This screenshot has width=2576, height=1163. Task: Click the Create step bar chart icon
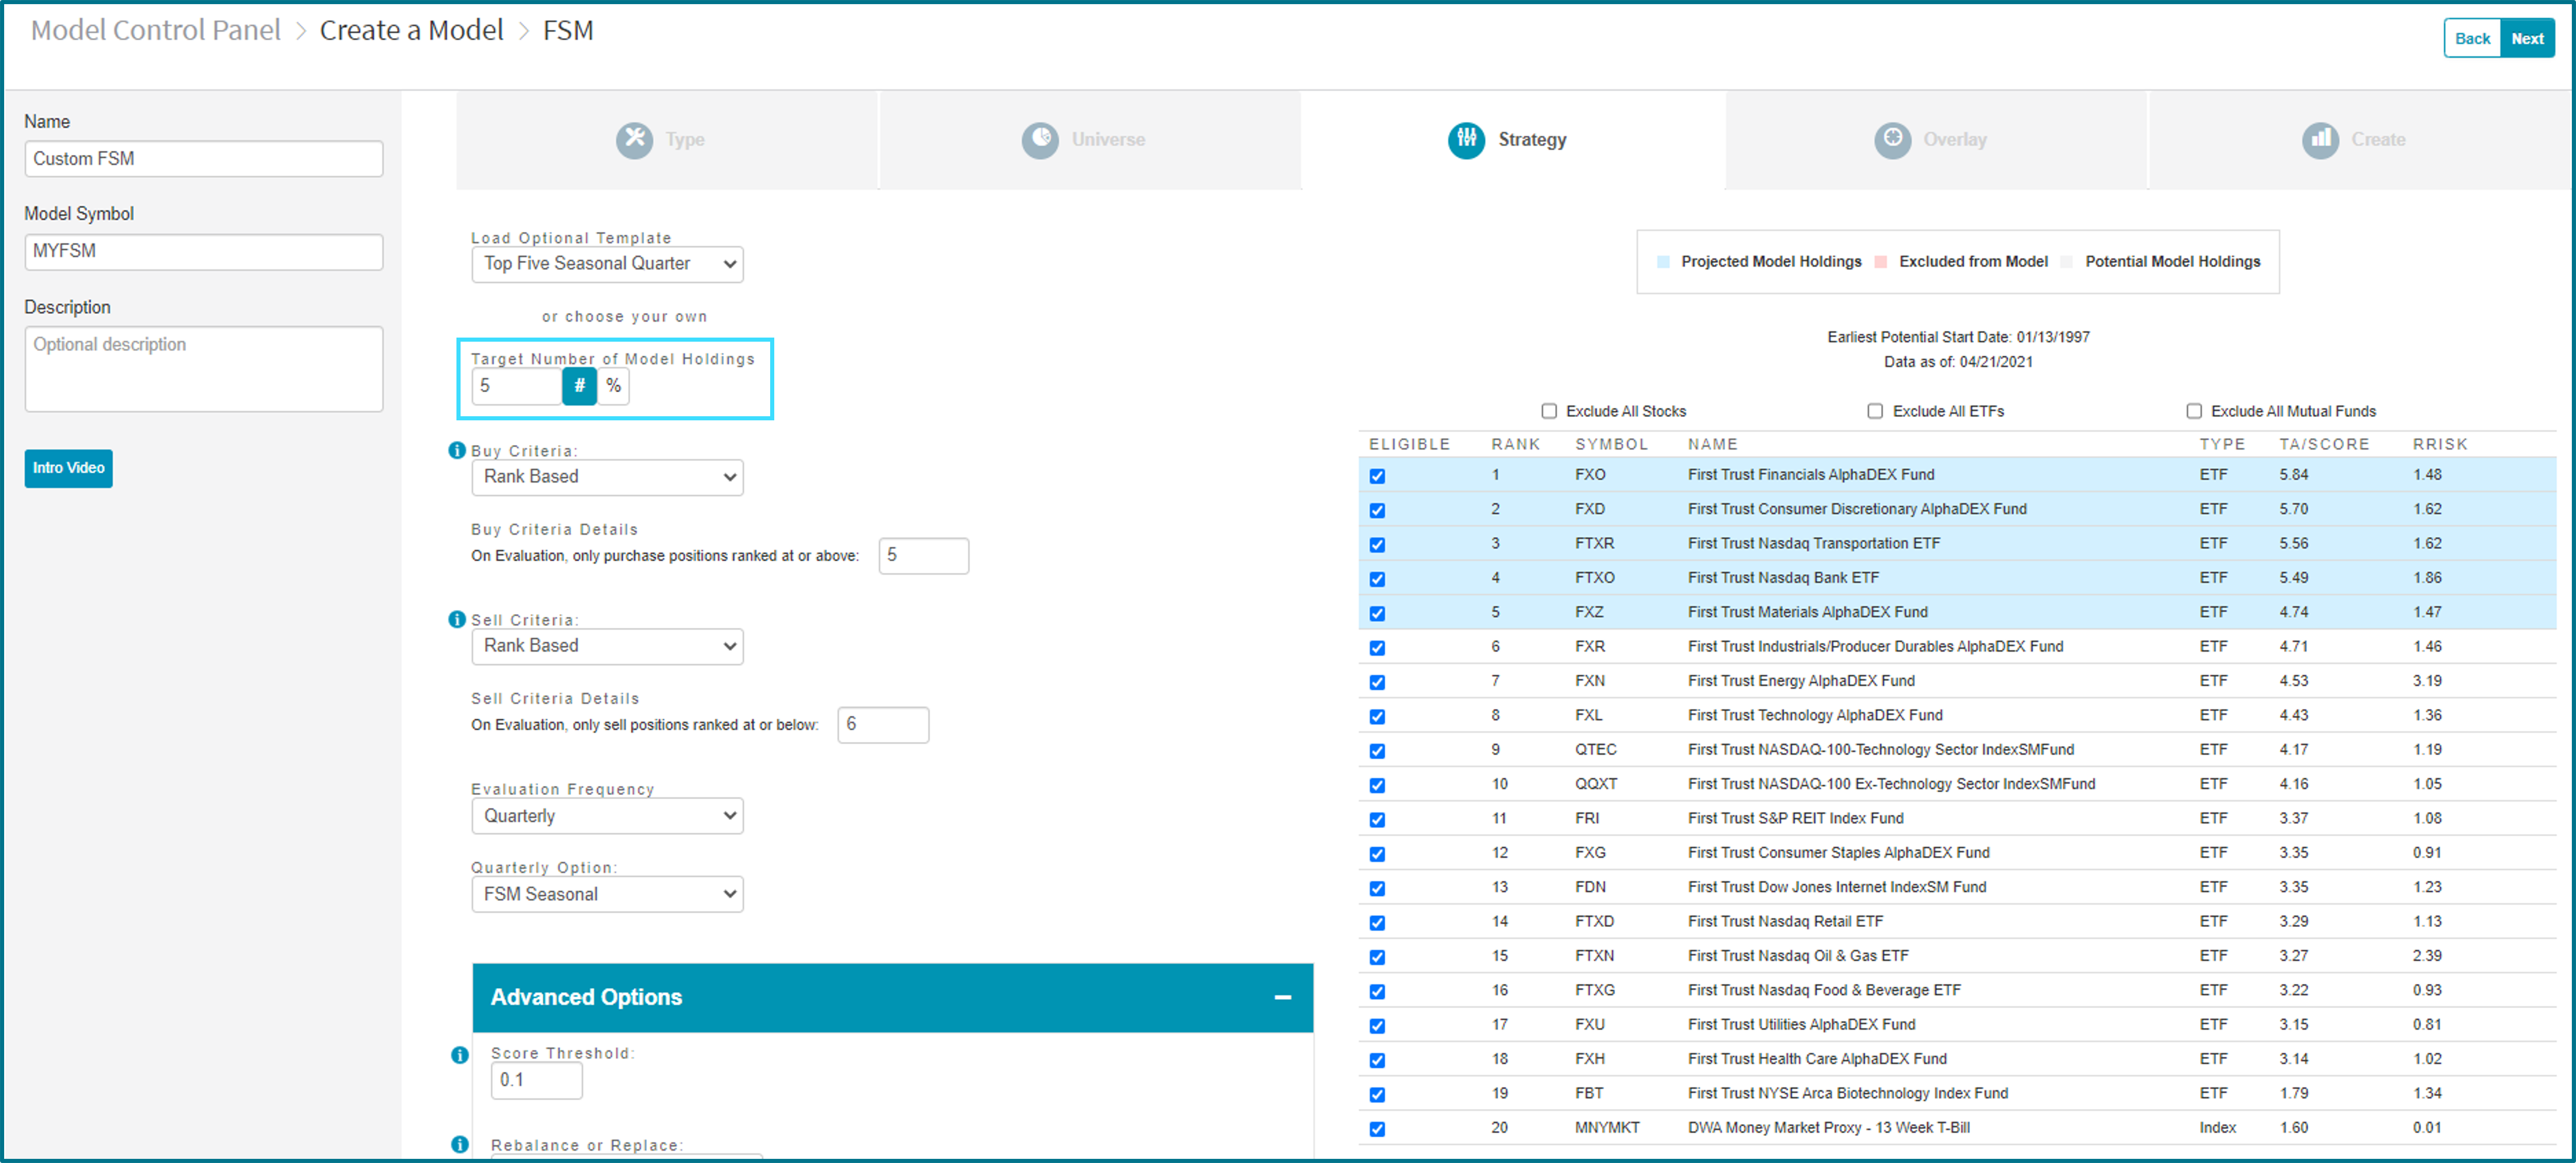2320,140
